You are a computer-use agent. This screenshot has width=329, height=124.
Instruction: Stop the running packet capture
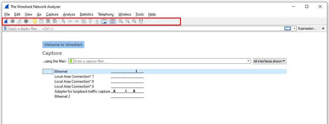point(13,21)
